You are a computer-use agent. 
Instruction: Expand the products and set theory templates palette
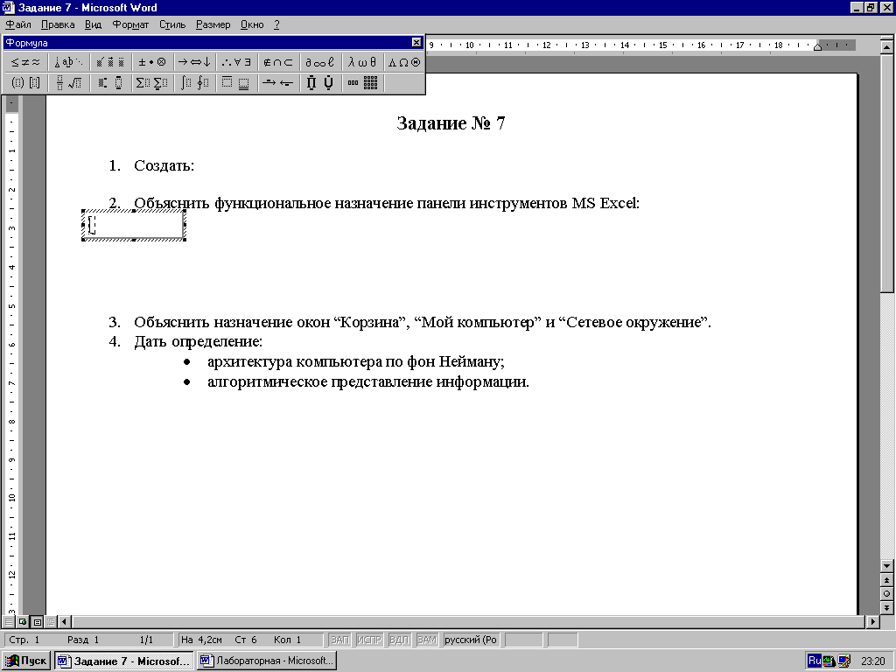[319, 83]
